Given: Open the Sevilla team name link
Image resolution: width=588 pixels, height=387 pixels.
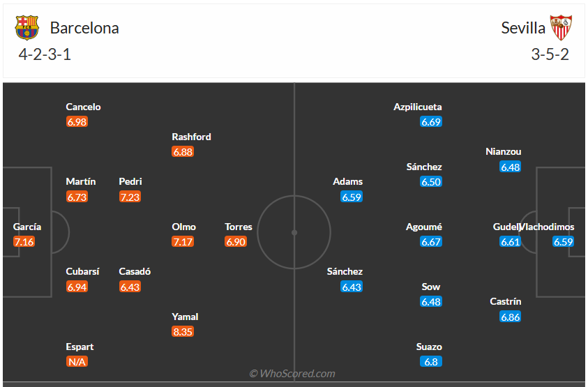Looking at the screenshot, I should pyautogui.click(x=523, y=28).
